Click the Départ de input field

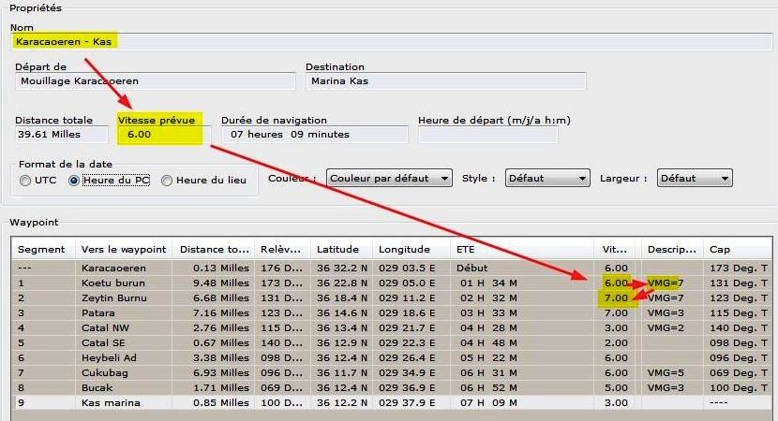(x=156, y=81)
